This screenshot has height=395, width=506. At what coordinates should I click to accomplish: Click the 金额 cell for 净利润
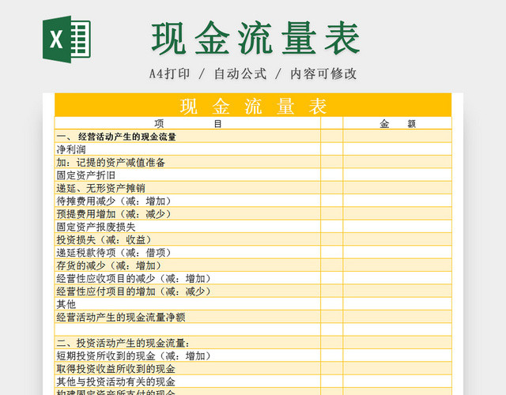pyautogui.click(x=397, y=149)
